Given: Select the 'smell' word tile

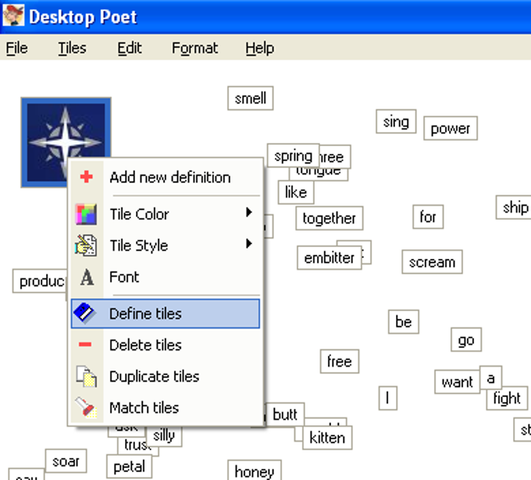Looking at the screenshot, I should tap(251, 99).
